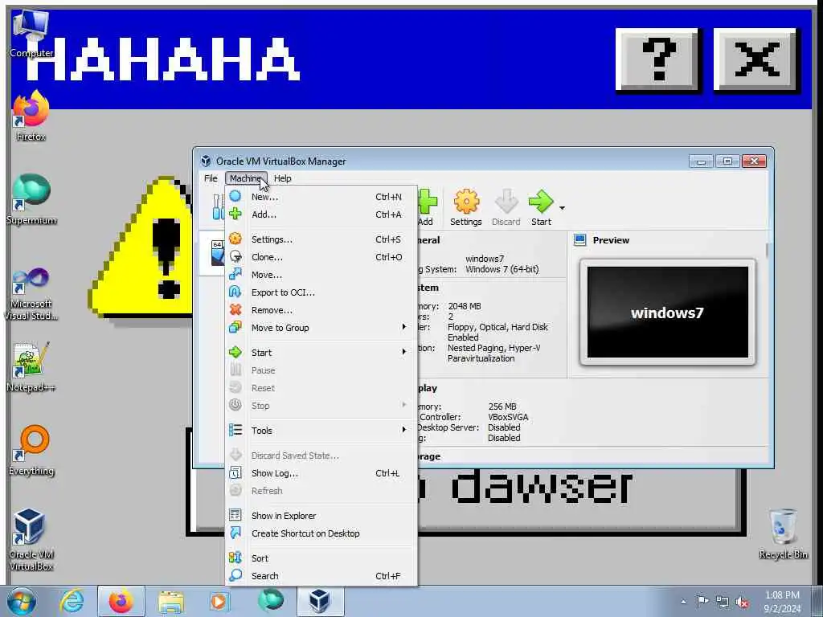Image resolution: width=823 pixels, height=617 pixels.
Task: Click the Clone sheep icon in menu
Action: click(235, 256)
